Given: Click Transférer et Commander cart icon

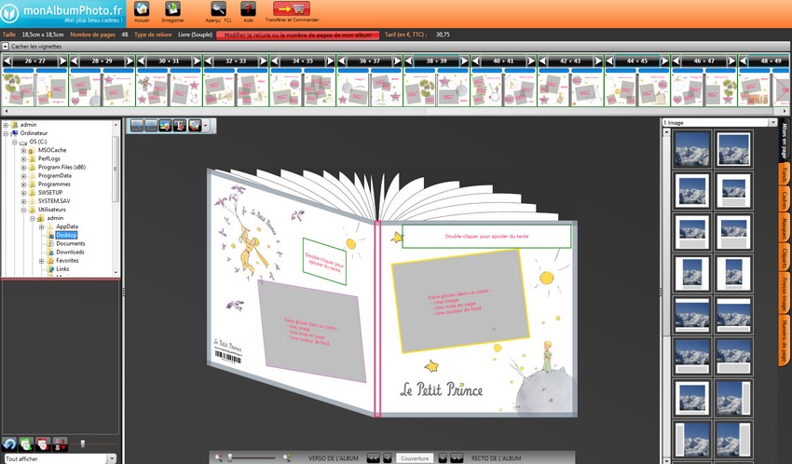Looking at the screenshot, I should point(292,9).
